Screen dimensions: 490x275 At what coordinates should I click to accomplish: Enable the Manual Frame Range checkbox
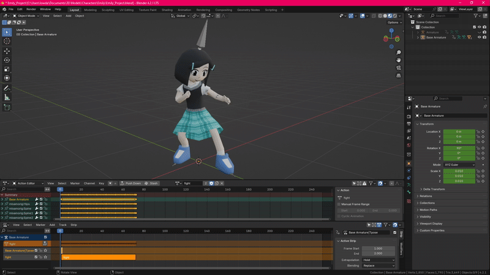coord(340,204)
